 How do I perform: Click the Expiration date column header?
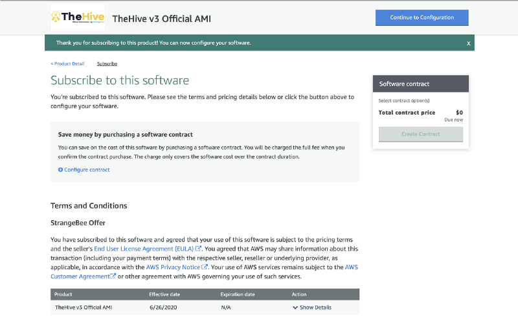[x=237, y=295]
